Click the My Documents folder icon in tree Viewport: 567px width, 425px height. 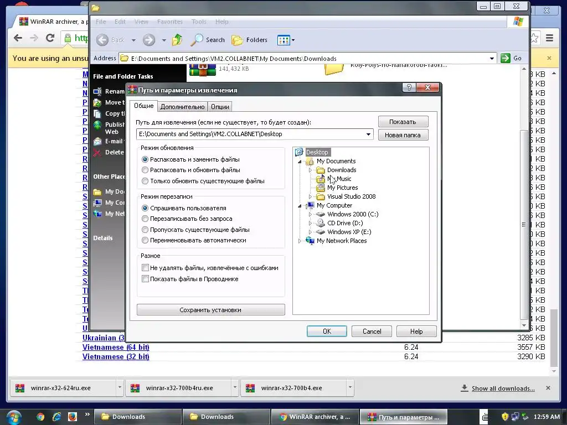pyautogui.click(x=310, y=161)
